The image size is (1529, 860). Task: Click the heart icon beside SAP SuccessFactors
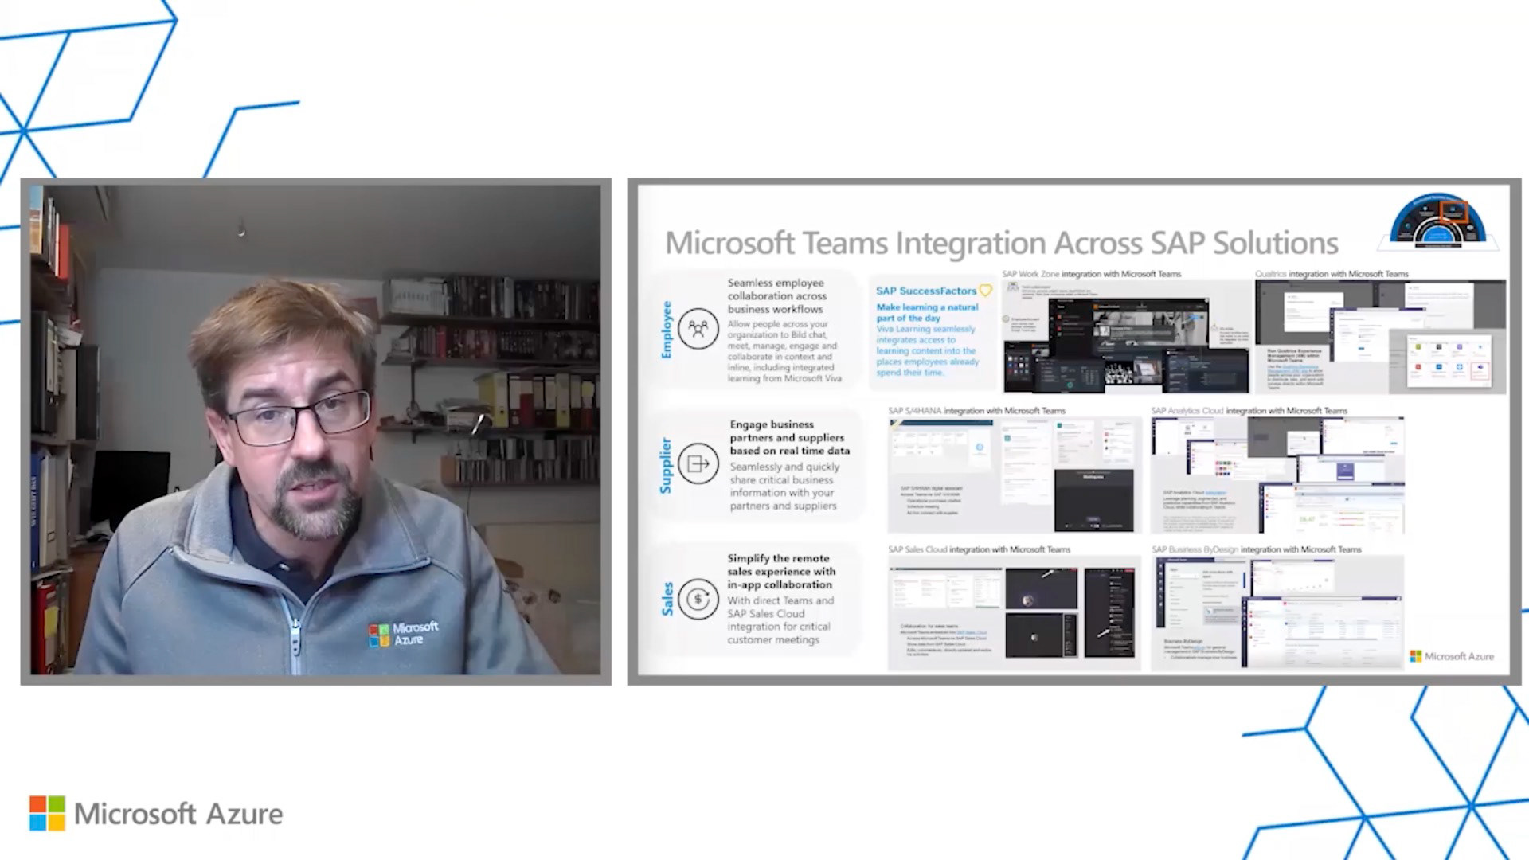(x=986, y=291)
